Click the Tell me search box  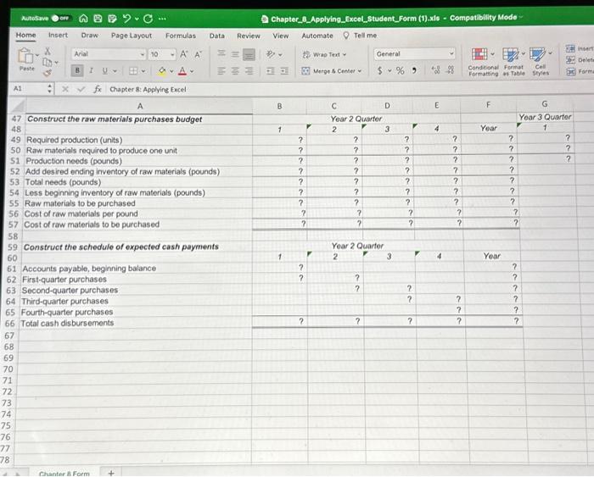361,36
